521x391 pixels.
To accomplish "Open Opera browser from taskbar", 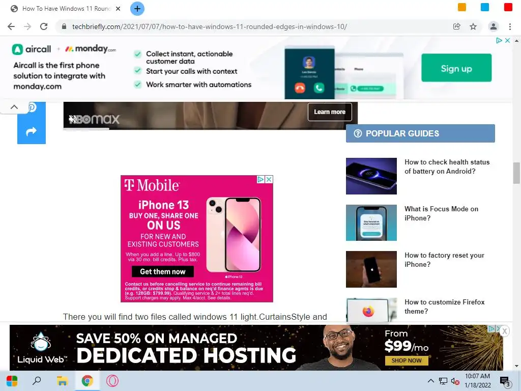I will [x=112, y=381].
